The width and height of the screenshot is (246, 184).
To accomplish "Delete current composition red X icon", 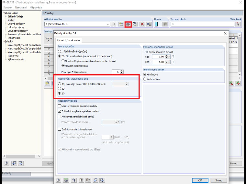I will coord(142,24).
